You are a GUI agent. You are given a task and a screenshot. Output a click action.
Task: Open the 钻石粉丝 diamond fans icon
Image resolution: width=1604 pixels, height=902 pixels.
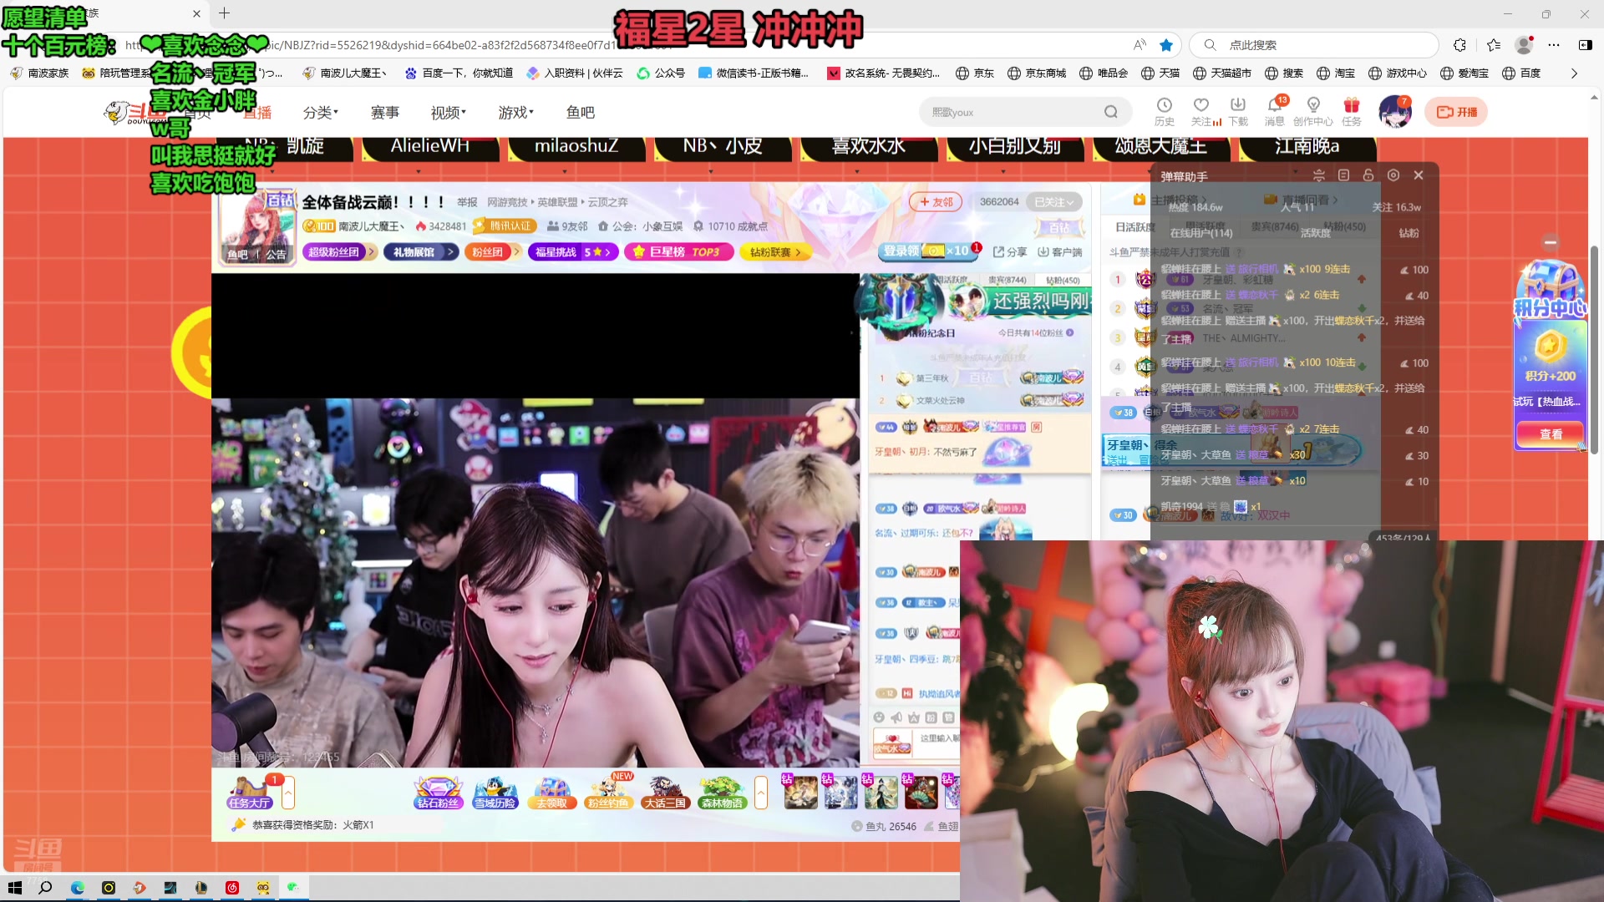point(438,792)
